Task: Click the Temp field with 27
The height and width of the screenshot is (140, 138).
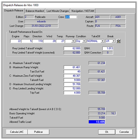Action: [x=60, y=41]
